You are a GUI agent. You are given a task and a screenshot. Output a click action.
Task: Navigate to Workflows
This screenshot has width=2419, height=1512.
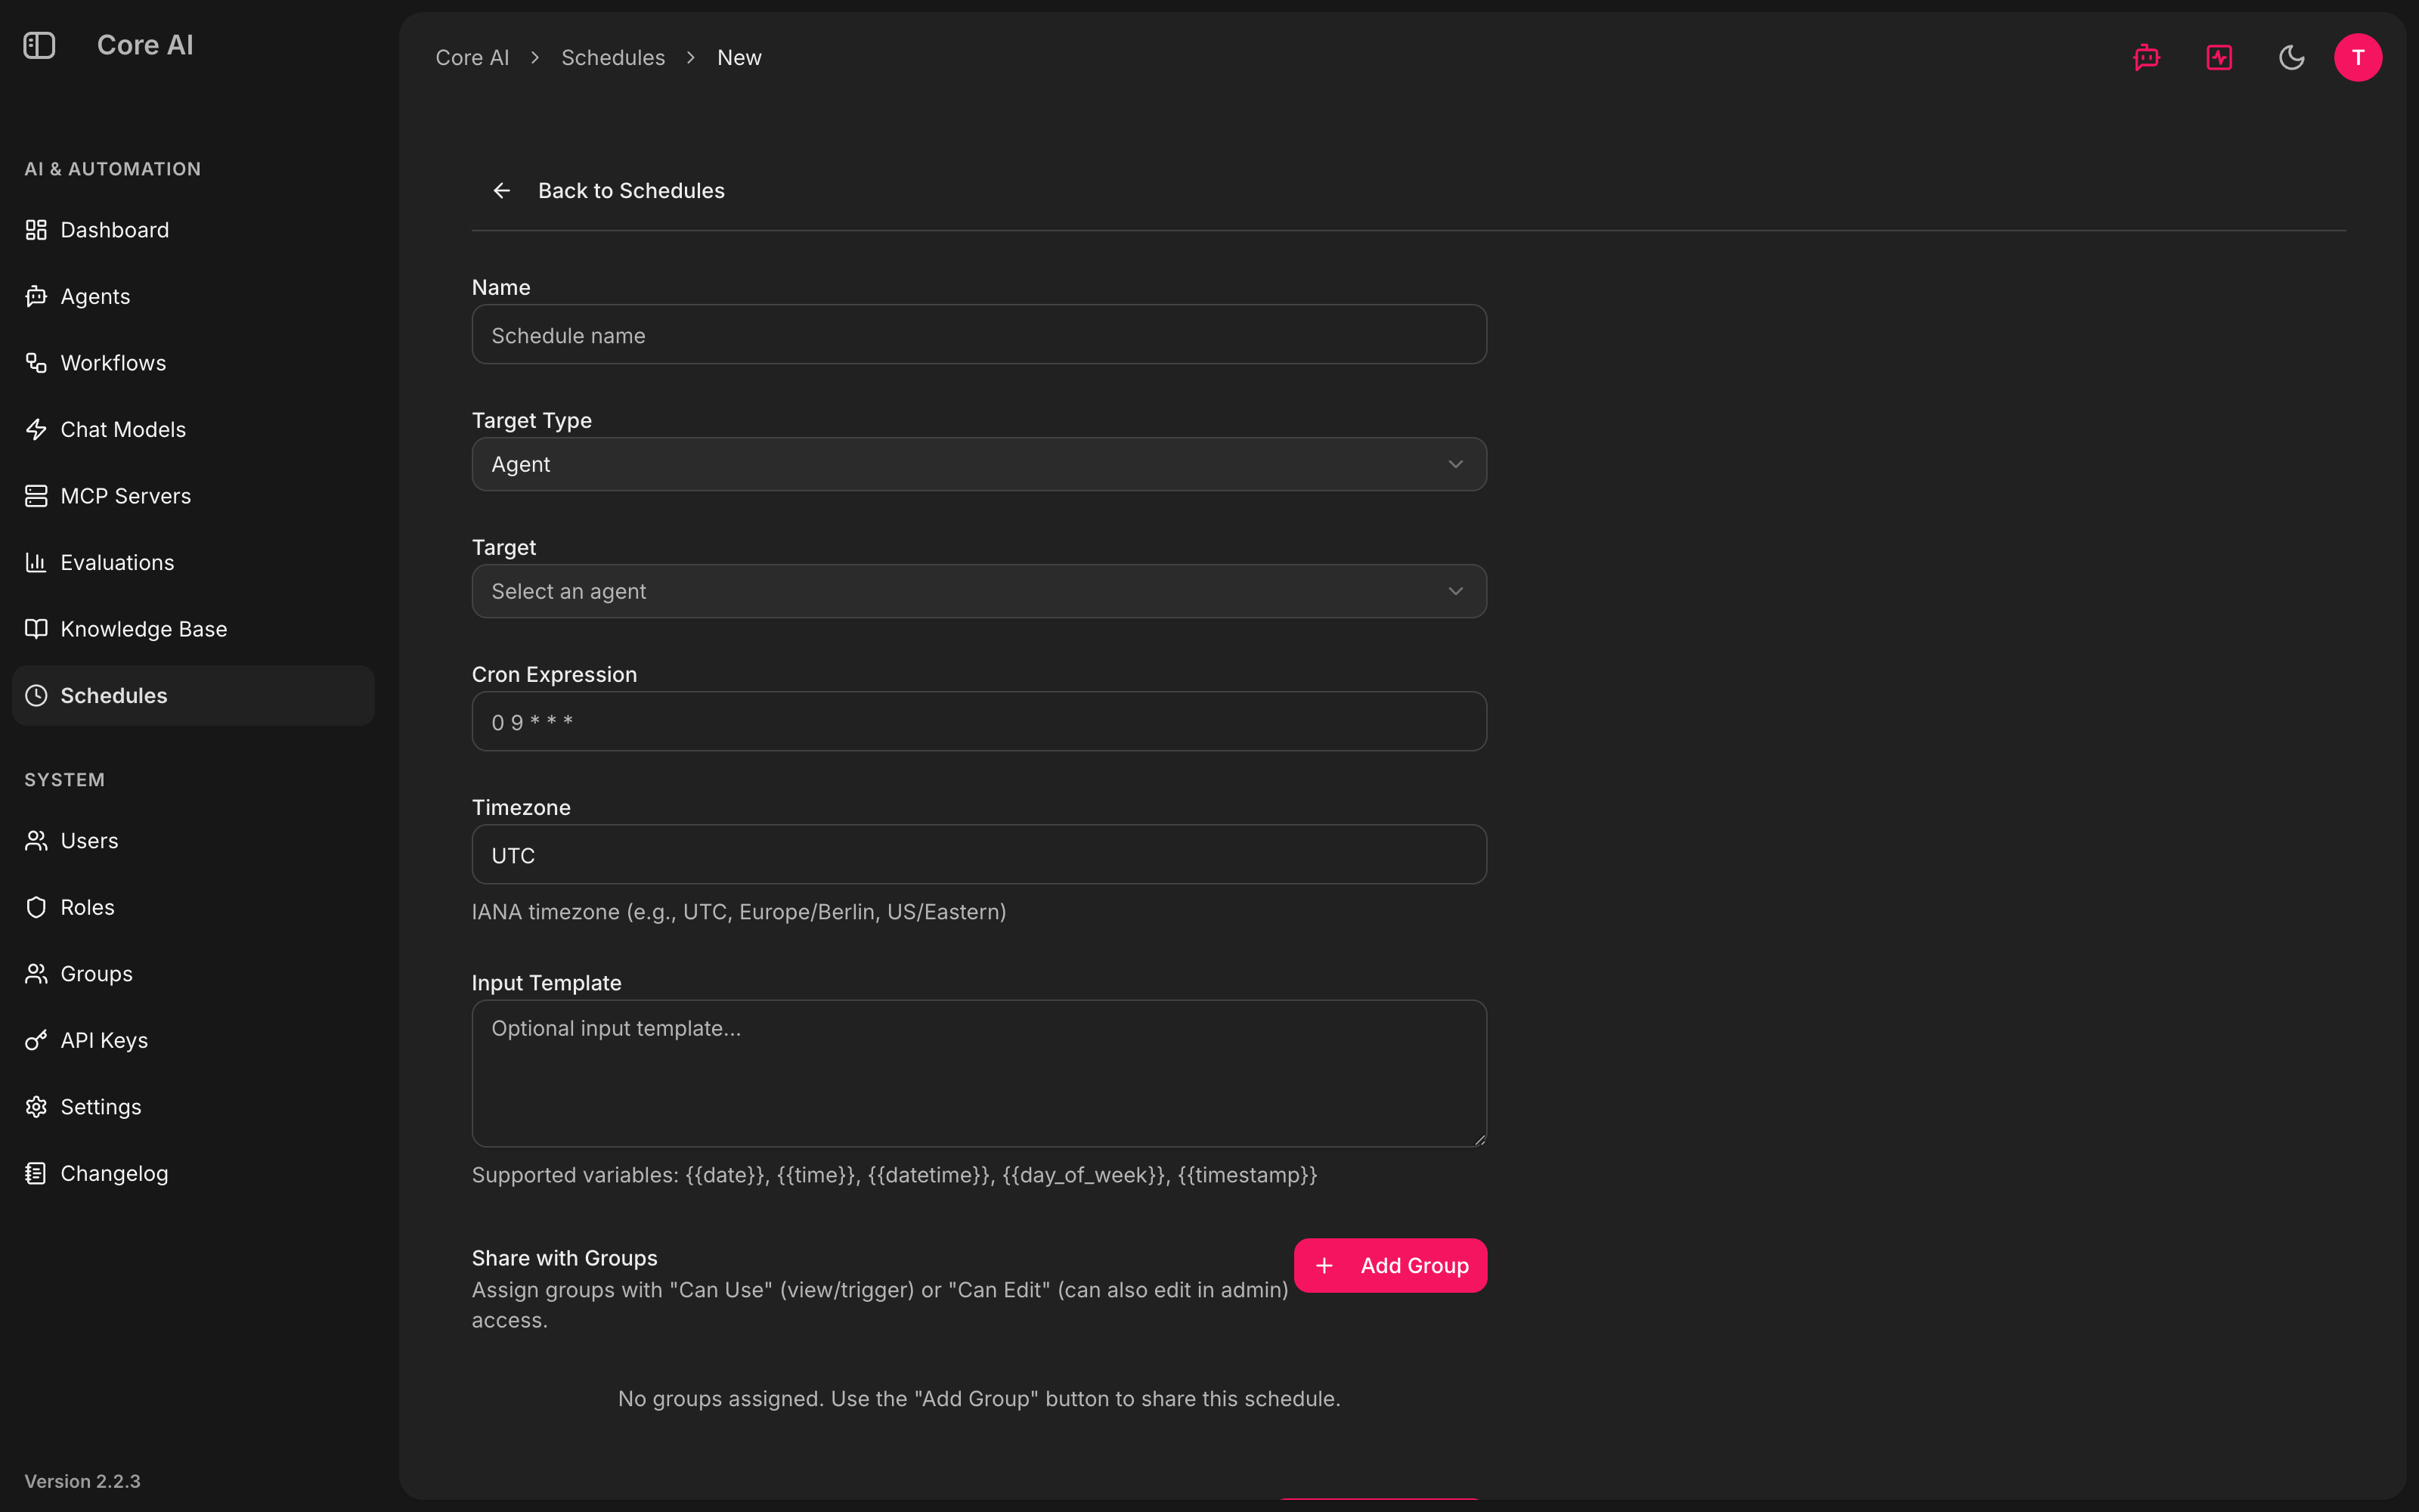[x=193, y=363]
